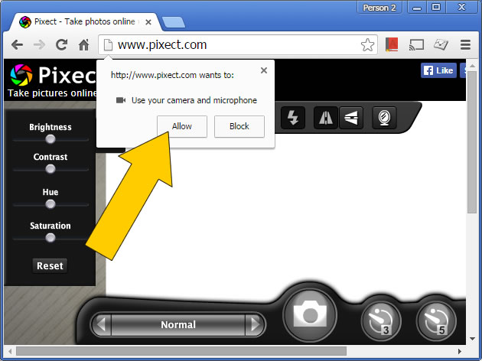Click 'Take pictures online' tagline
Image resolution: width=482 pixels, height=361 pixels.
pyautogui.click(x=52, y=93)
